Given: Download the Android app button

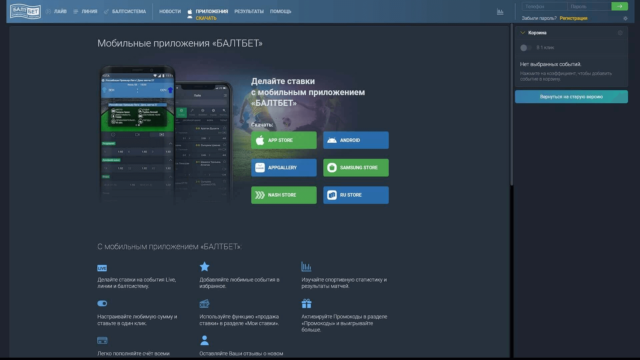Looking at the screenshot, I should click(356, 140).
